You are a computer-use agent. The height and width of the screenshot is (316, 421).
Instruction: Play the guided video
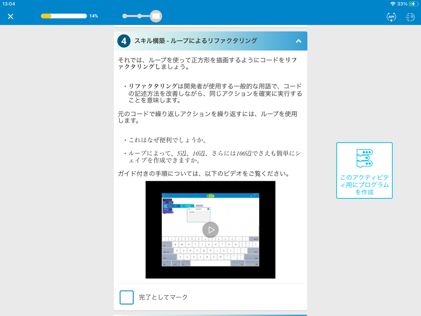pos(210,230)
